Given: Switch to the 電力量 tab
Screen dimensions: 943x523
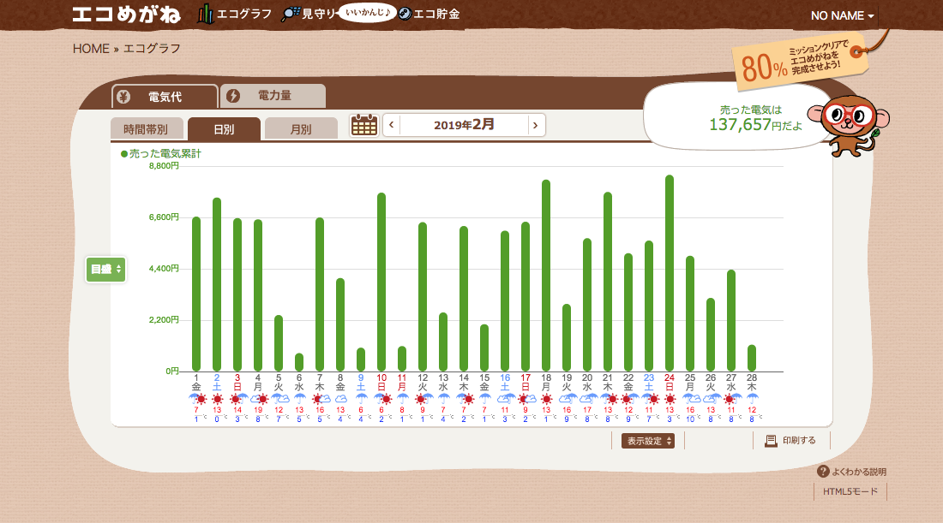Looking at the screenshot, I should coord(273,96).
